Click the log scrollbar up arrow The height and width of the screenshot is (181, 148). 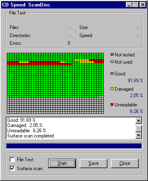tap(139, 121)
